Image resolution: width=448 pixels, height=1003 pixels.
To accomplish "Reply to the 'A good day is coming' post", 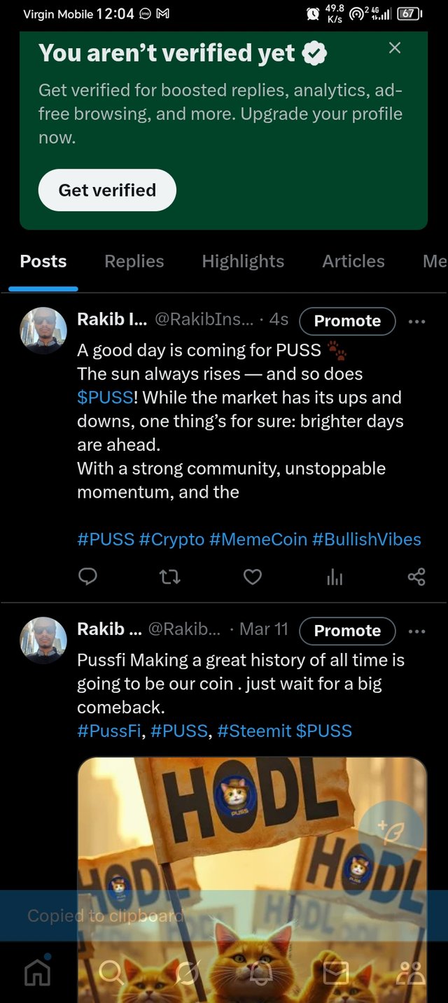I will pyautogui.click(x=87, y=577).
